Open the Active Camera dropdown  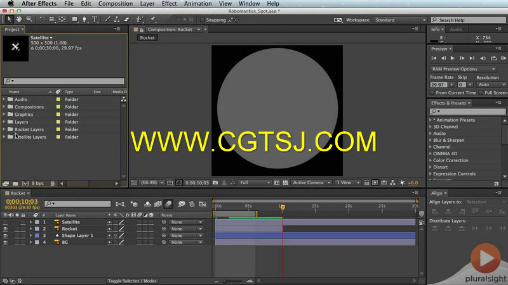311,183
